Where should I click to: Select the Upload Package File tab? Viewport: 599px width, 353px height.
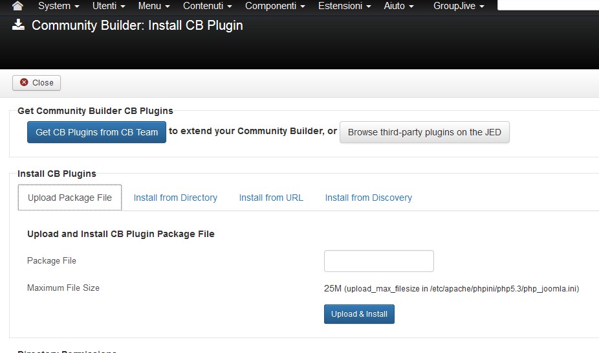point(69,198)
